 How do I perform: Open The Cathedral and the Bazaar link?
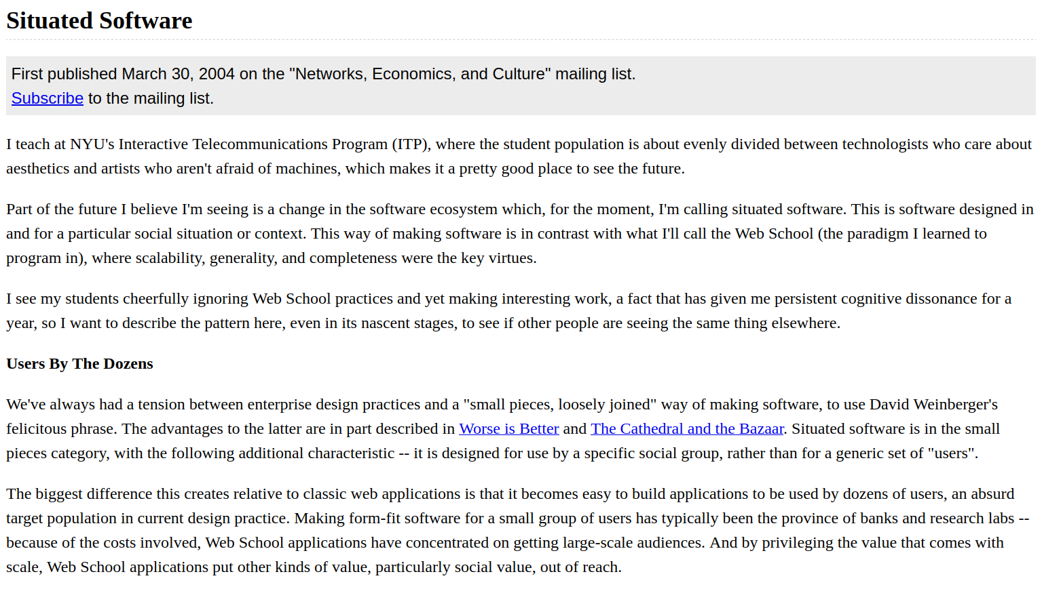click(x=686, y=429)
